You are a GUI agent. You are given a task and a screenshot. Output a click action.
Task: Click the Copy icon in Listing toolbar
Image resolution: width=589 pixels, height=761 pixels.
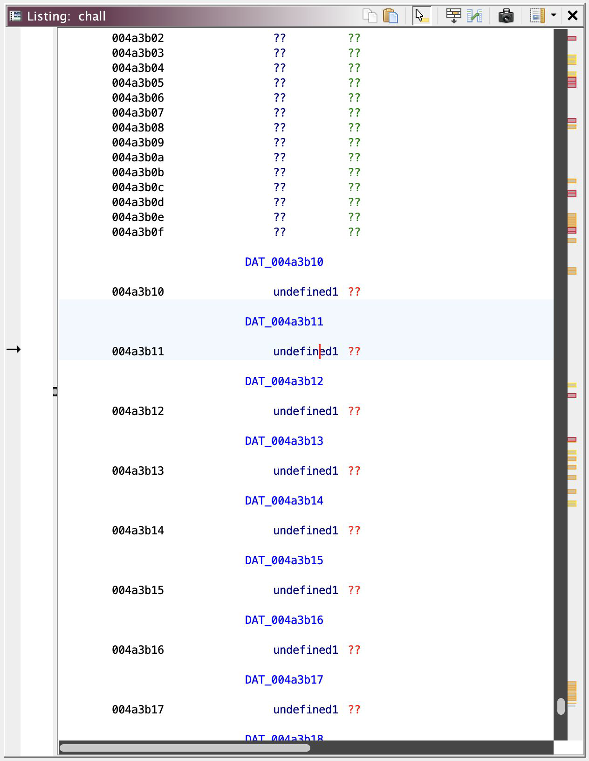(x=370, y=16)
